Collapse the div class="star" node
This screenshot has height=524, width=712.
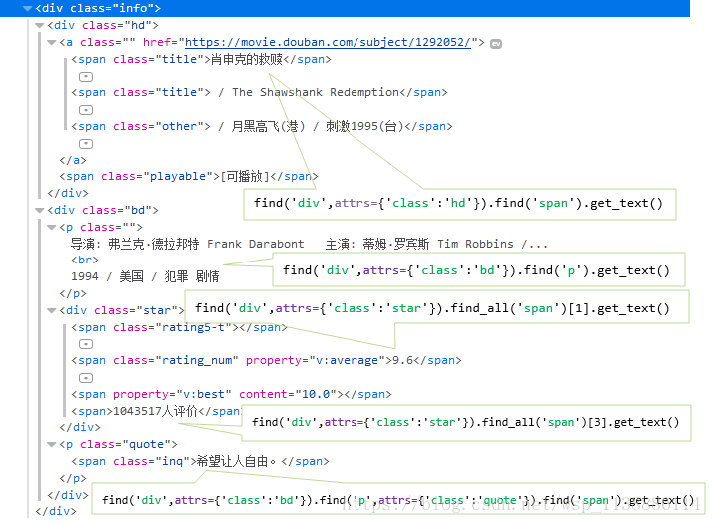click(51, 310)
